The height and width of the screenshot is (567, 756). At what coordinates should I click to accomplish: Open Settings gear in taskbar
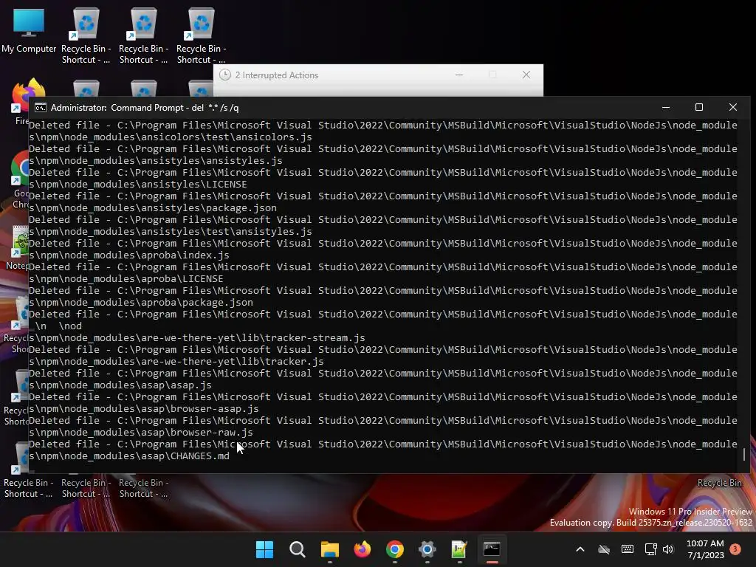pyautogui.click(x=427, y=549)
